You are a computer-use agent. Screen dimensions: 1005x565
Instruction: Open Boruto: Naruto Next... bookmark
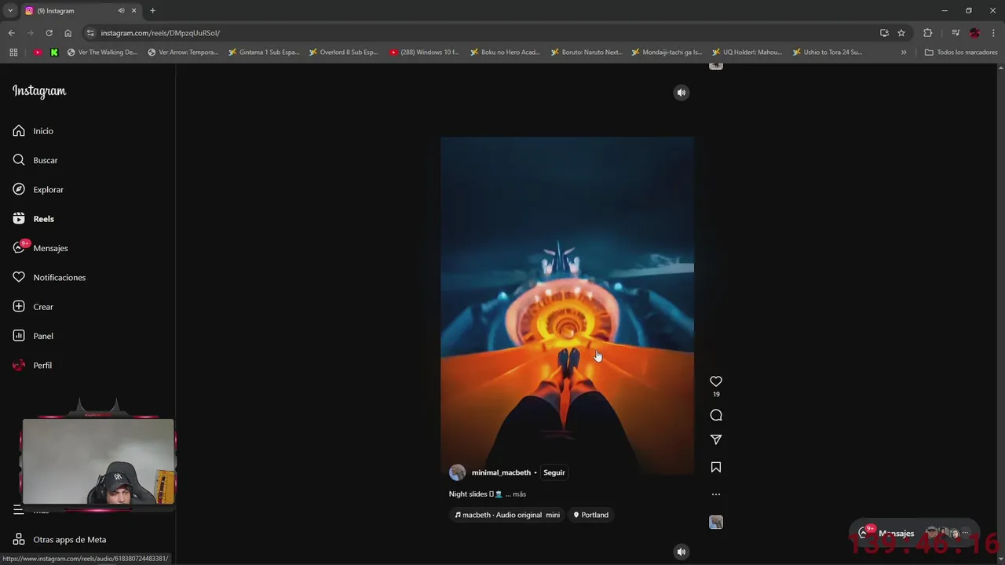coord(587,53)
